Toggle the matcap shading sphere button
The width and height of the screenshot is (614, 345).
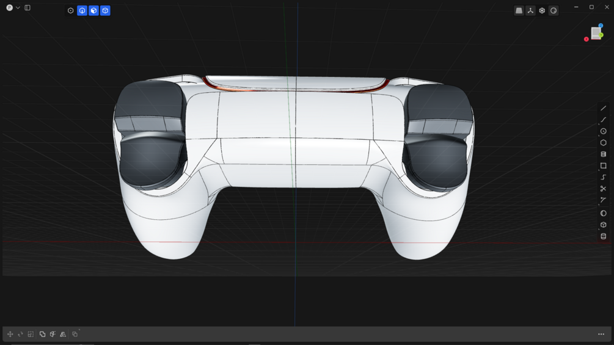coord(554,10)
